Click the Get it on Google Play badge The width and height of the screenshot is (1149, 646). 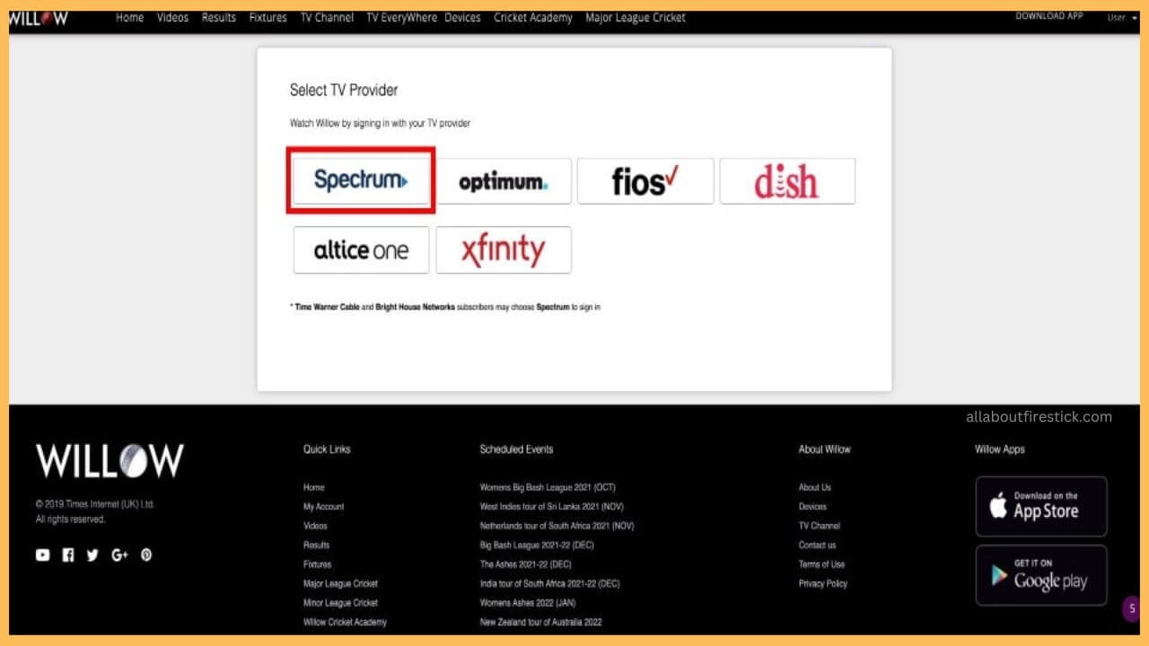pos(1040,575)
